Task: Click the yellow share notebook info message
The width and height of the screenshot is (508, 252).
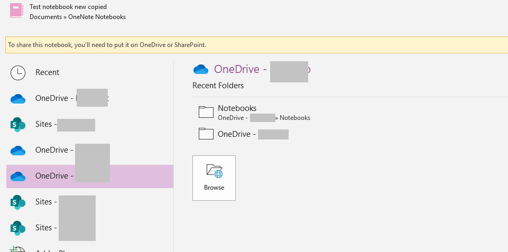Action: click(x=256, y=45)
